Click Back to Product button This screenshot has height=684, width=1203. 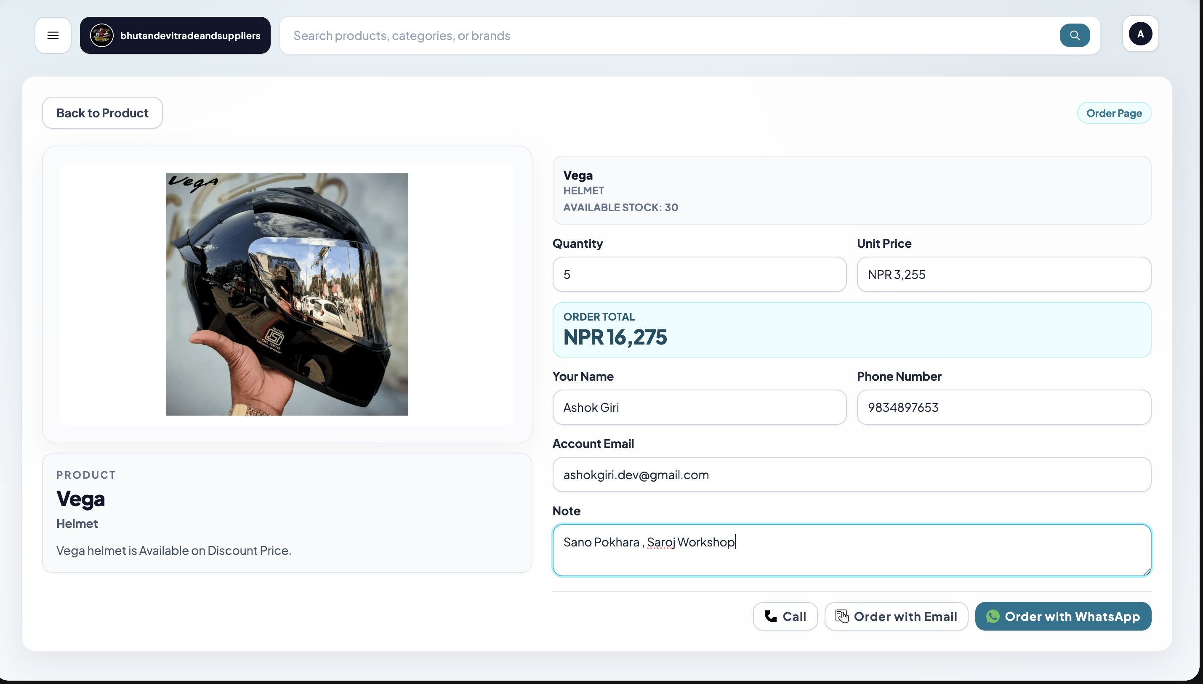pos(102,113)
